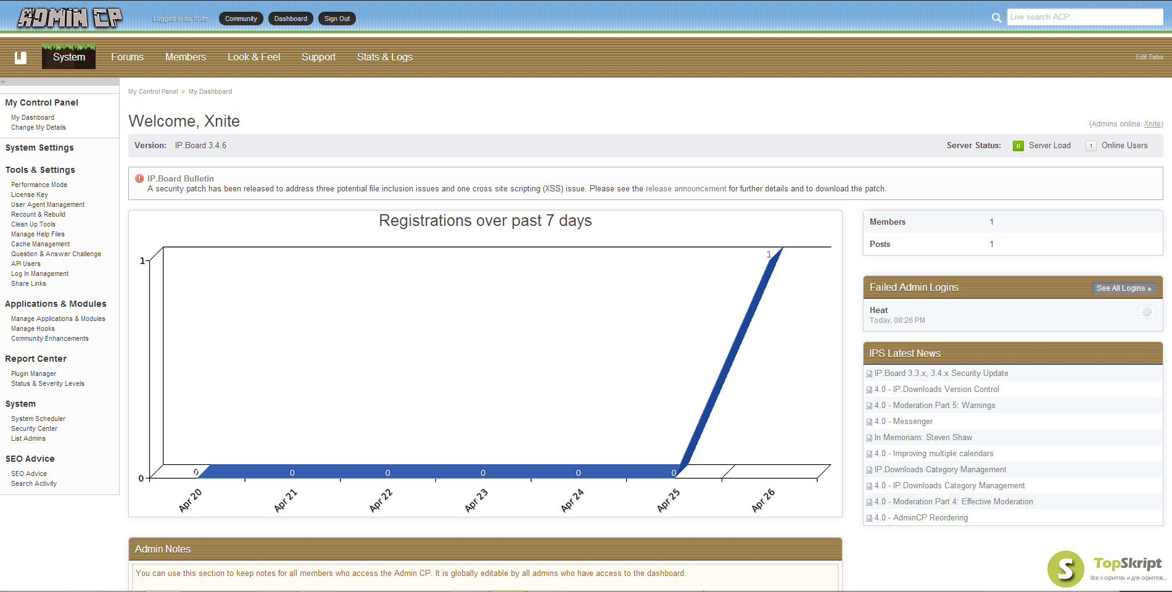This screenshot has width=1172, height=592.
Task: Click the bulletin warning icon
Action: (x=139, y=178)
